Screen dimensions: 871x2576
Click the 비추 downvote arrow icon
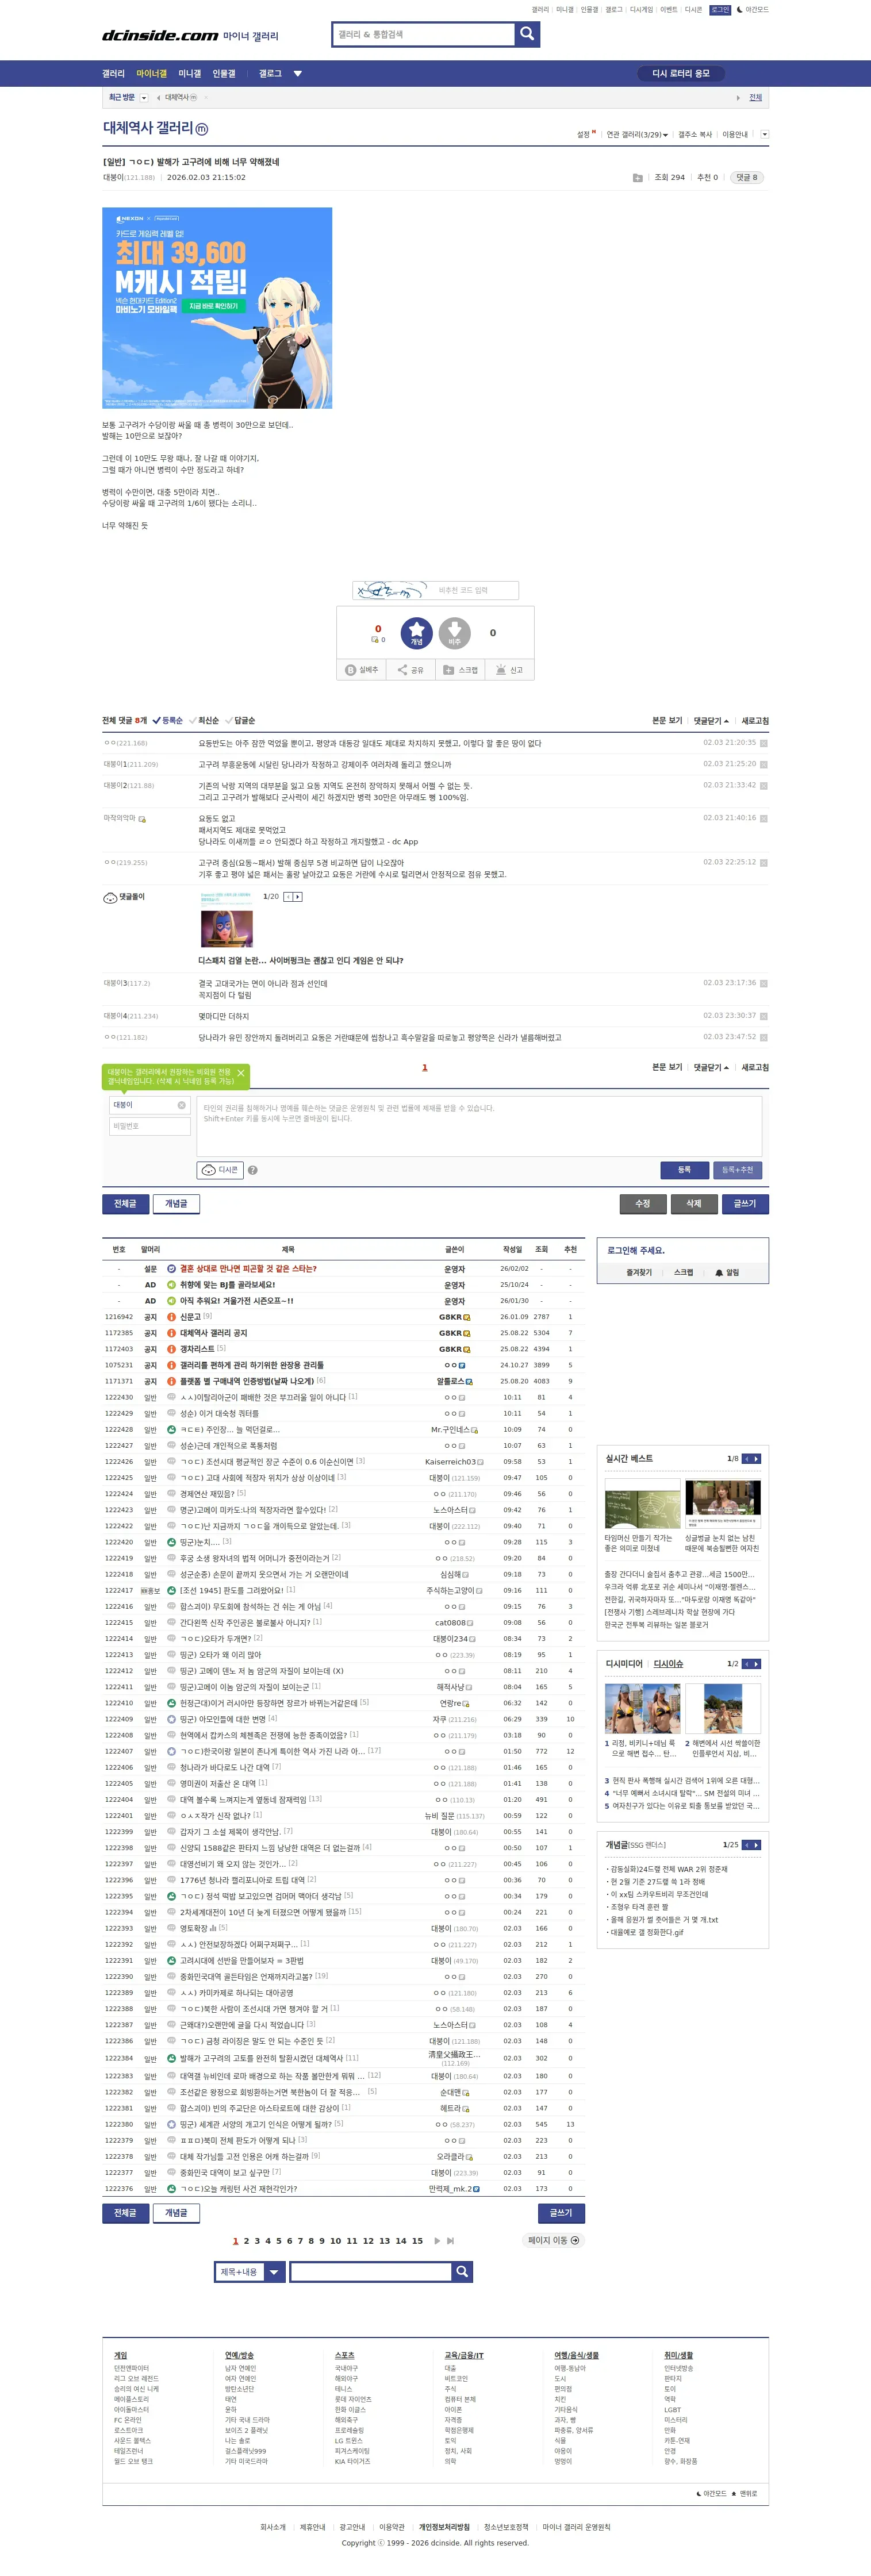(454, 633)
